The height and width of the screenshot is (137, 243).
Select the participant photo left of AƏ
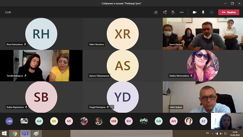coord(24,121)
